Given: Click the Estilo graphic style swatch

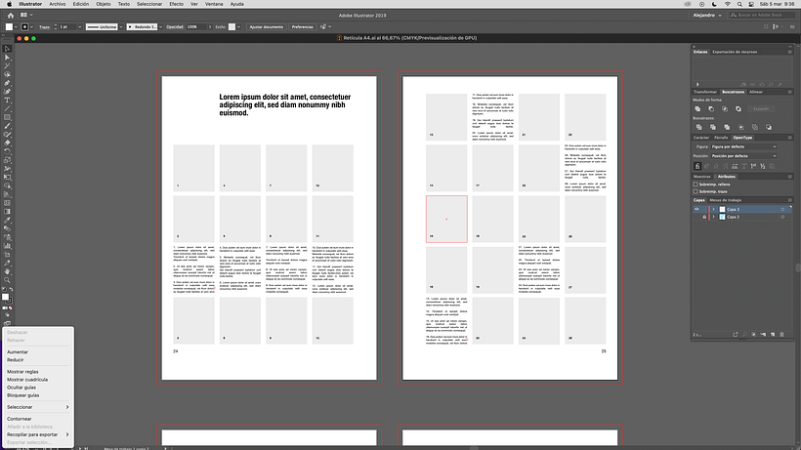Looking at the screenshot, I should (232, 27).
